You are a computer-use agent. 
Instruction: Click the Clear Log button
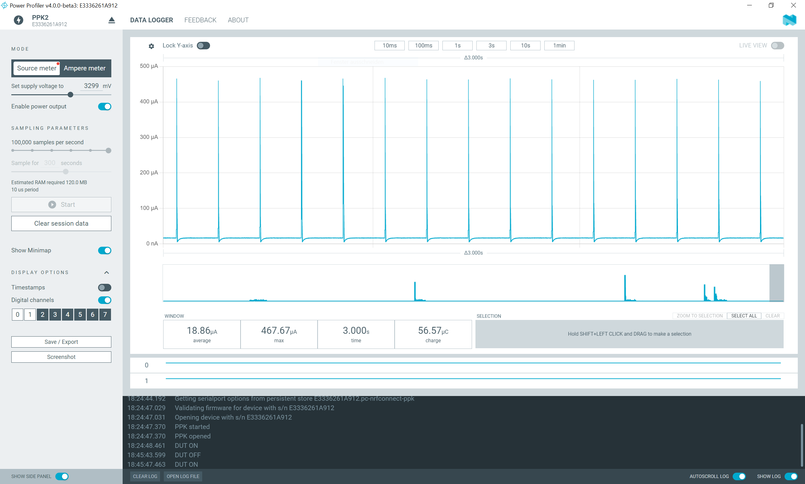(x=145, y=476)
